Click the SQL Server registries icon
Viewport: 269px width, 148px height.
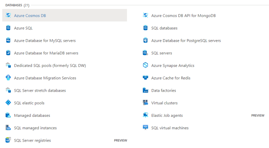8,140
